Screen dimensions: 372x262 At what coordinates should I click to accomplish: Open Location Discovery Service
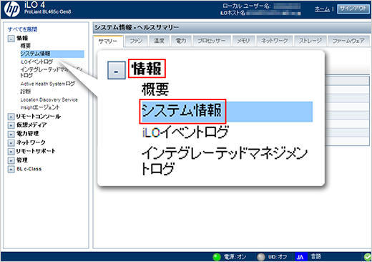49,100
